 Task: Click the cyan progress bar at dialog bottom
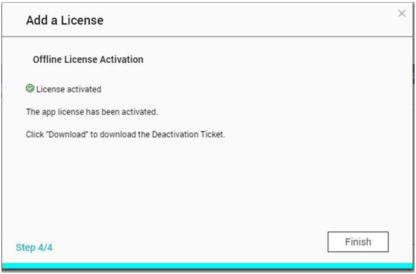click(x=208, y=266)
